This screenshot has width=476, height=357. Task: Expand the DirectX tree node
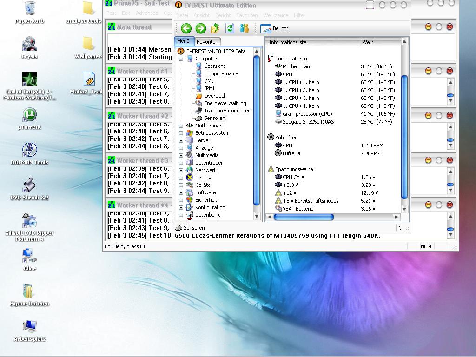[181, 178]
